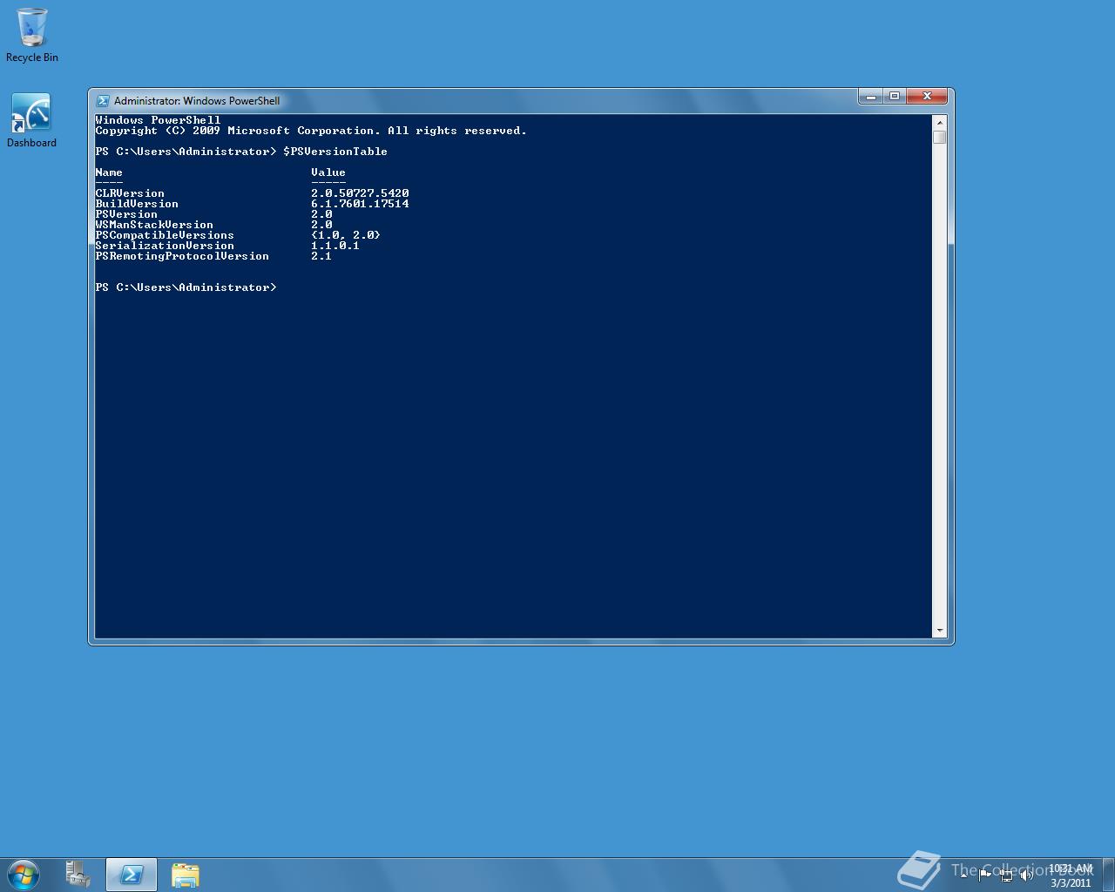This screenshot has width=1115, height=892.
Task: Click the PSRemotingProtocolVersion row name
Action: coord(182,256)
